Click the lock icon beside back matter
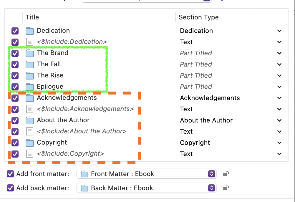This screenshot has height=202, width=295. coord(226,188)
